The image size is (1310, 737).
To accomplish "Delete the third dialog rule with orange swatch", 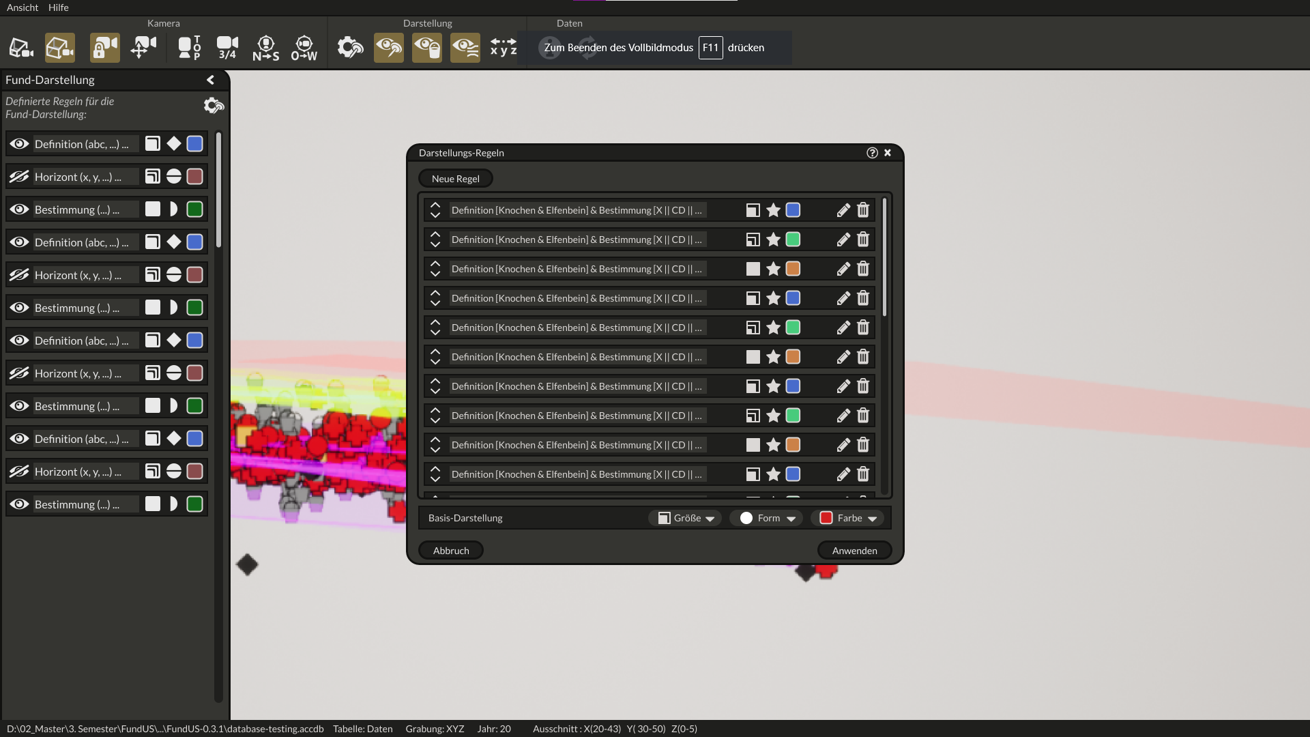I will coord(863,269).
